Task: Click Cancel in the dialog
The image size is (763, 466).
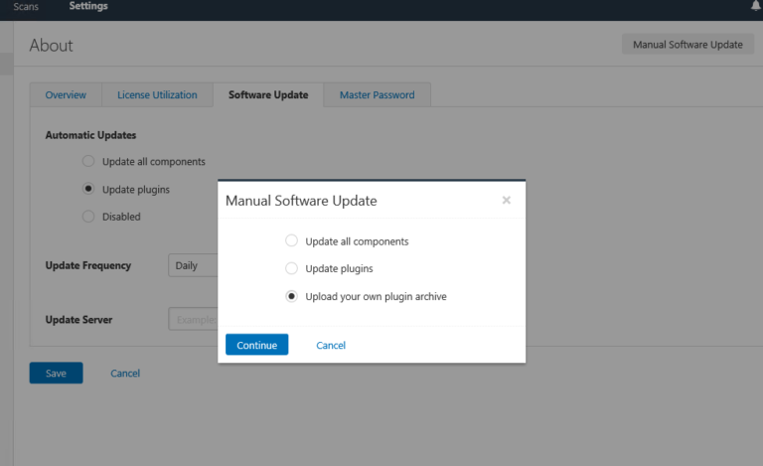Action: 331,345
